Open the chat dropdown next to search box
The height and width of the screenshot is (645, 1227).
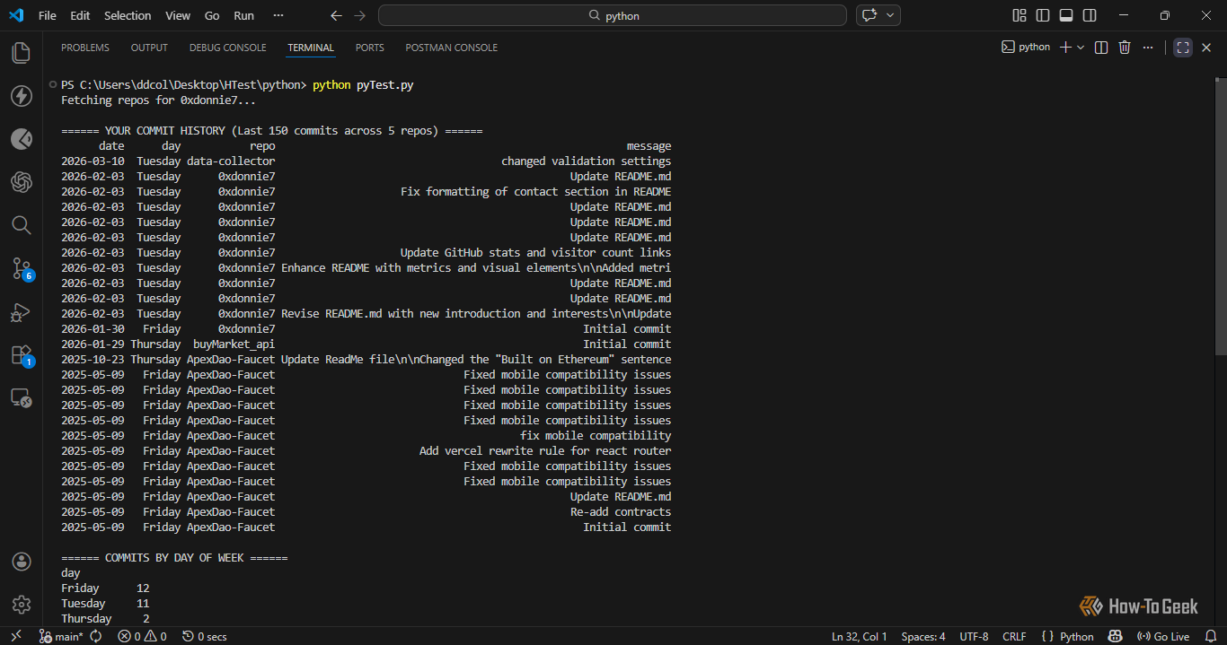coord(891,15)
